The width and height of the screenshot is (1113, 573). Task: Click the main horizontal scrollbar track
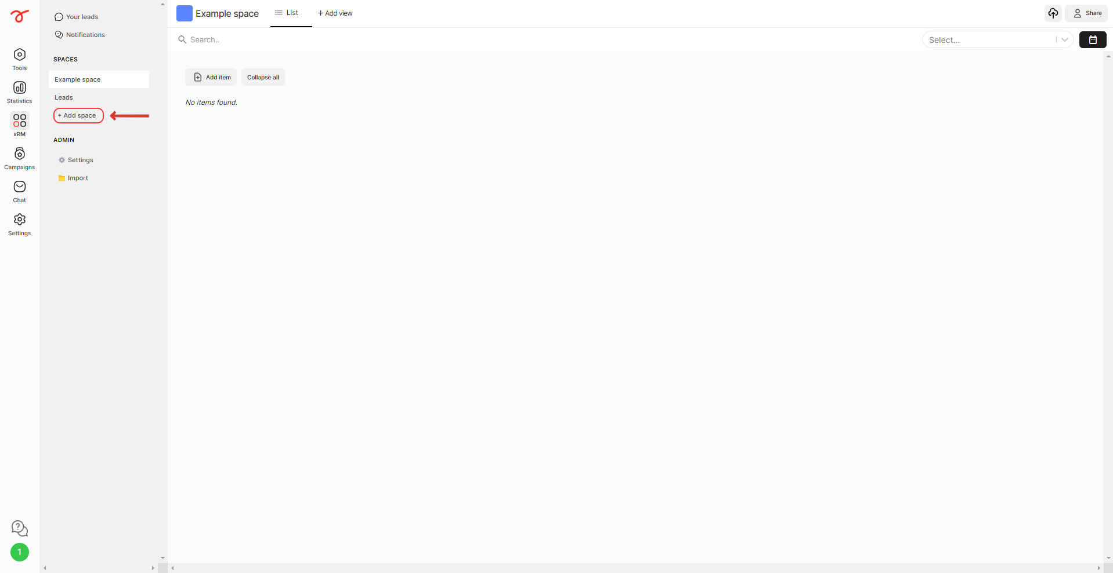coord(635,568)
